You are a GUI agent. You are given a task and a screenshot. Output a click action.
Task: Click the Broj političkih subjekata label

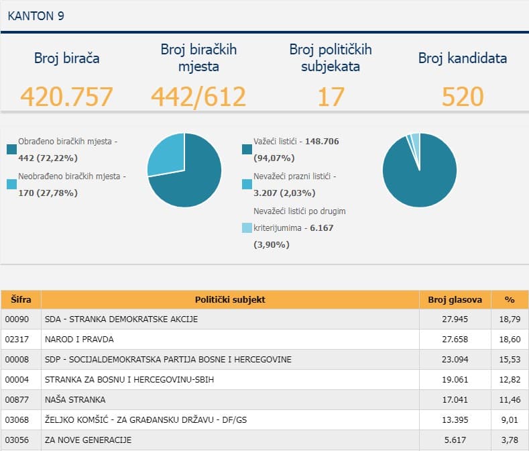click(331, 58)
